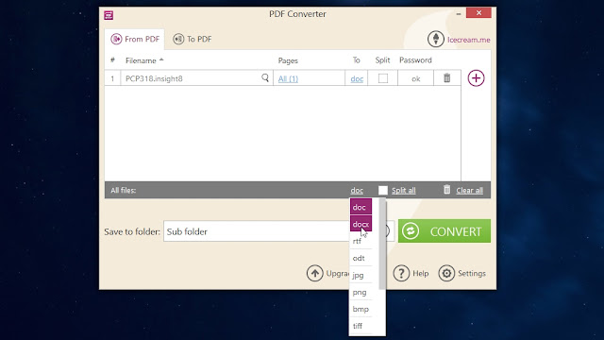Close the PDF Converter window
The image size is (604, 340).
(478, 12)
